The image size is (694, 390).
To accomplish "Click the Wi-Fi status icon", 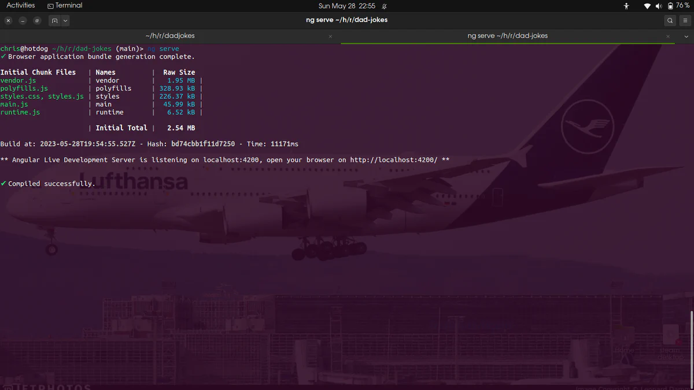I will 647,6.
